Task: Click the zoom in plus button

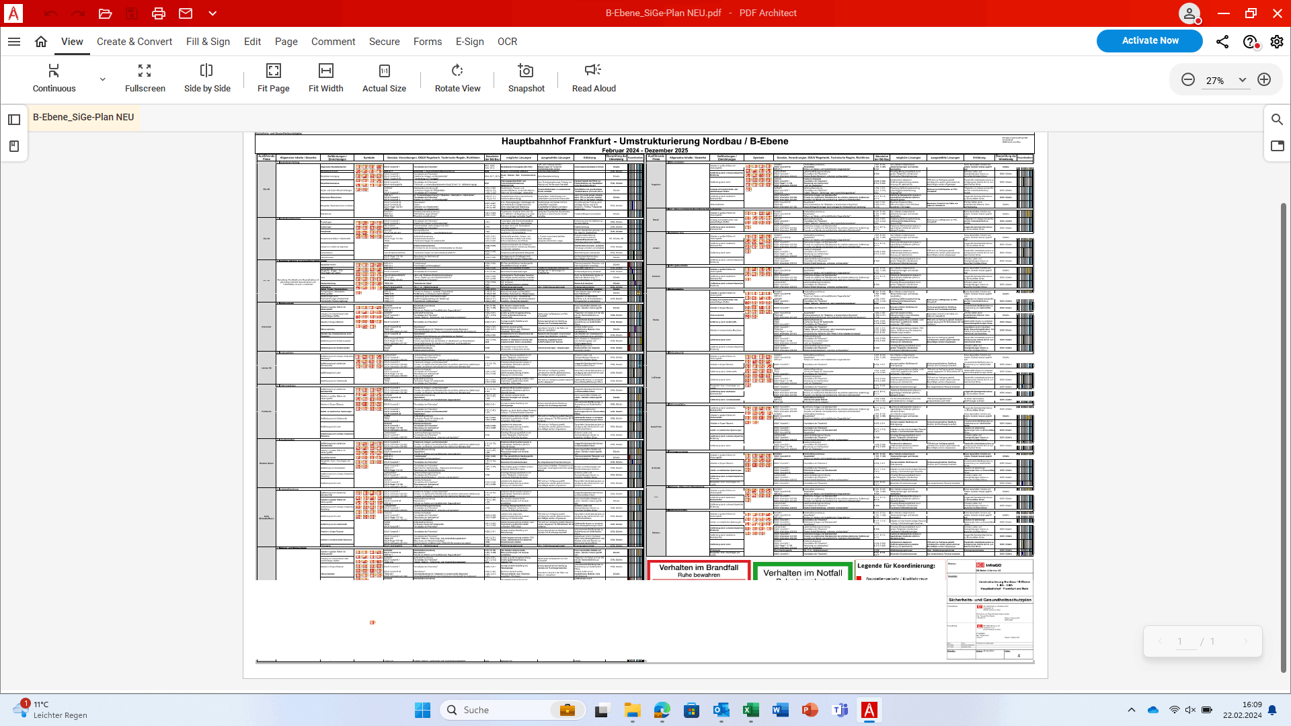Action: [x=1264, y=80]
